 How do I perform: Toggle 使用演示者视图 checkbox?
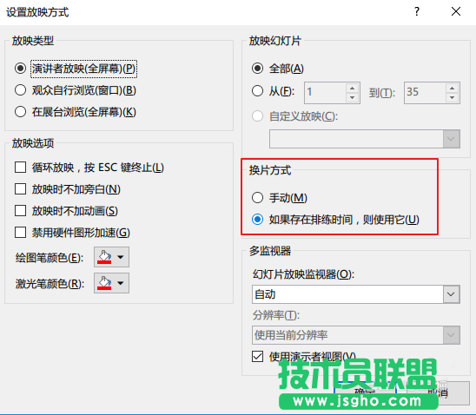(257, 357)
